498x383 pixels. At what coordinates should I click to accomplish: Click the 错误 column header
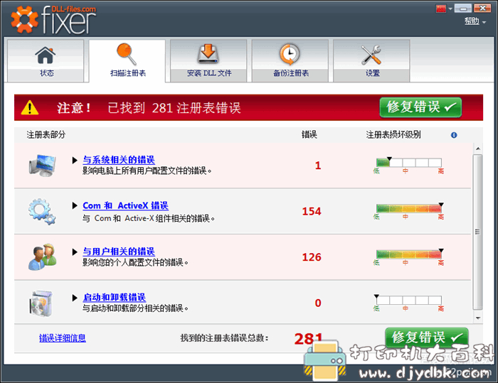(x=309, y=134)
